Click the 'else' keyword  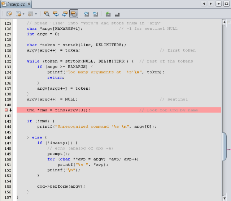[37, 137]
